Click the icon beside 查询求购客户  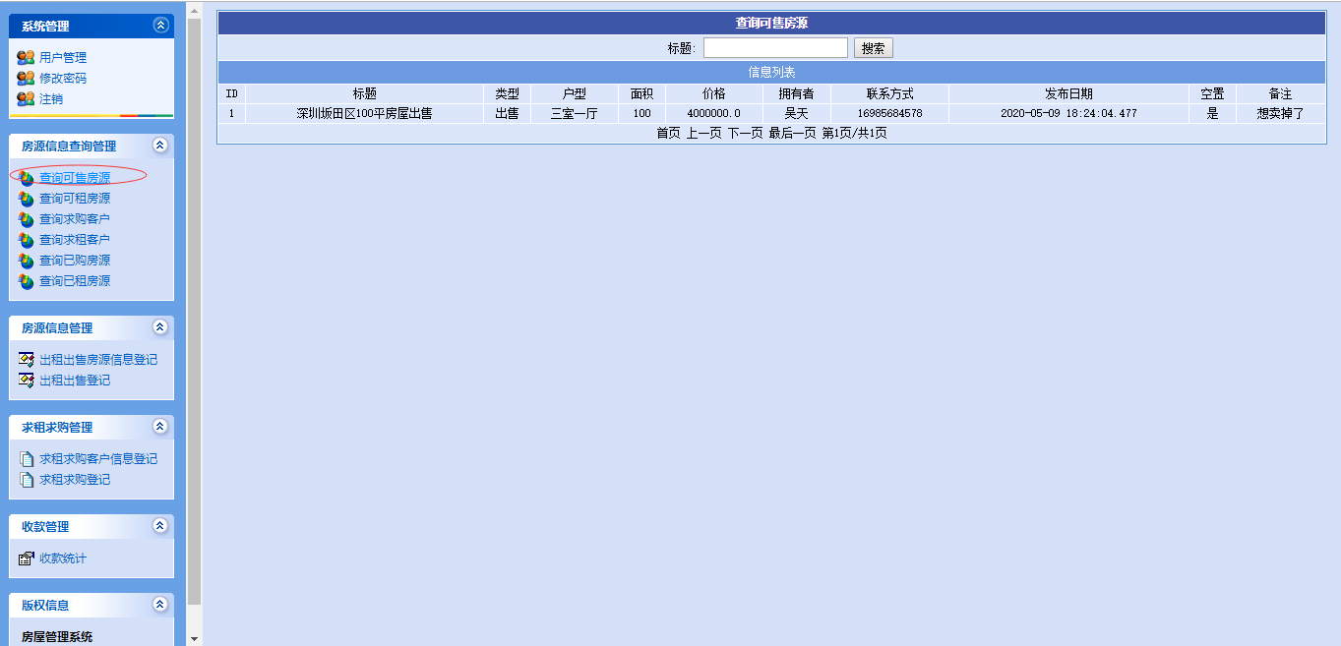[x=26, y=219]
